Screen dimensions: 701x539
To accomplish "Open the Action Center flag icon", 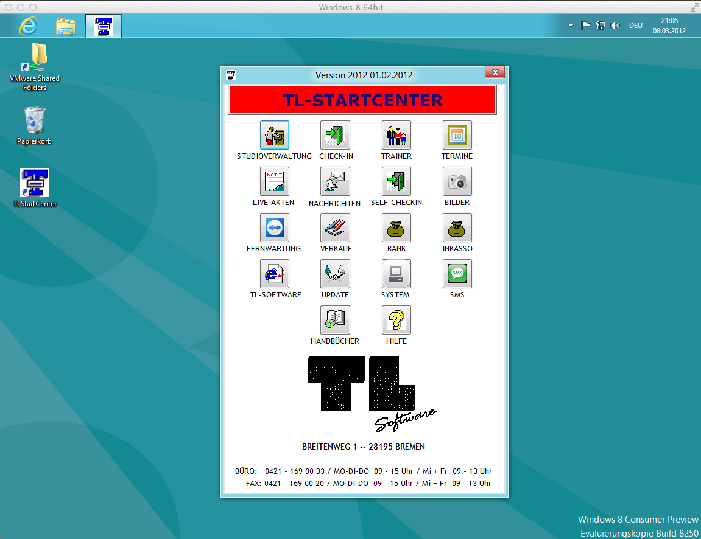I will coord(585,26).
